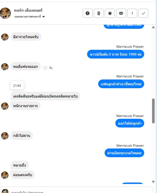Star this conversation for follow-up

(110, 13)
